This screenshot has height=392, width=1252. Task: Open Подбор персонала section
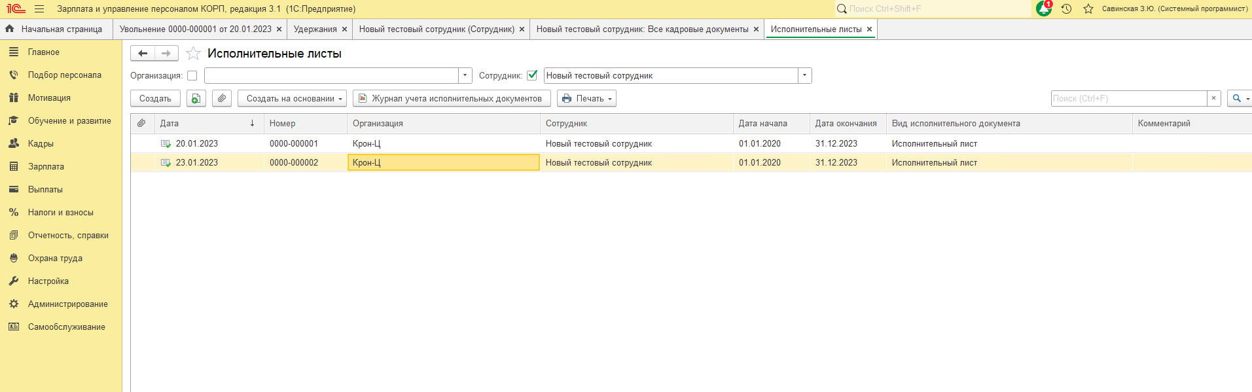(x=64, y=75)
